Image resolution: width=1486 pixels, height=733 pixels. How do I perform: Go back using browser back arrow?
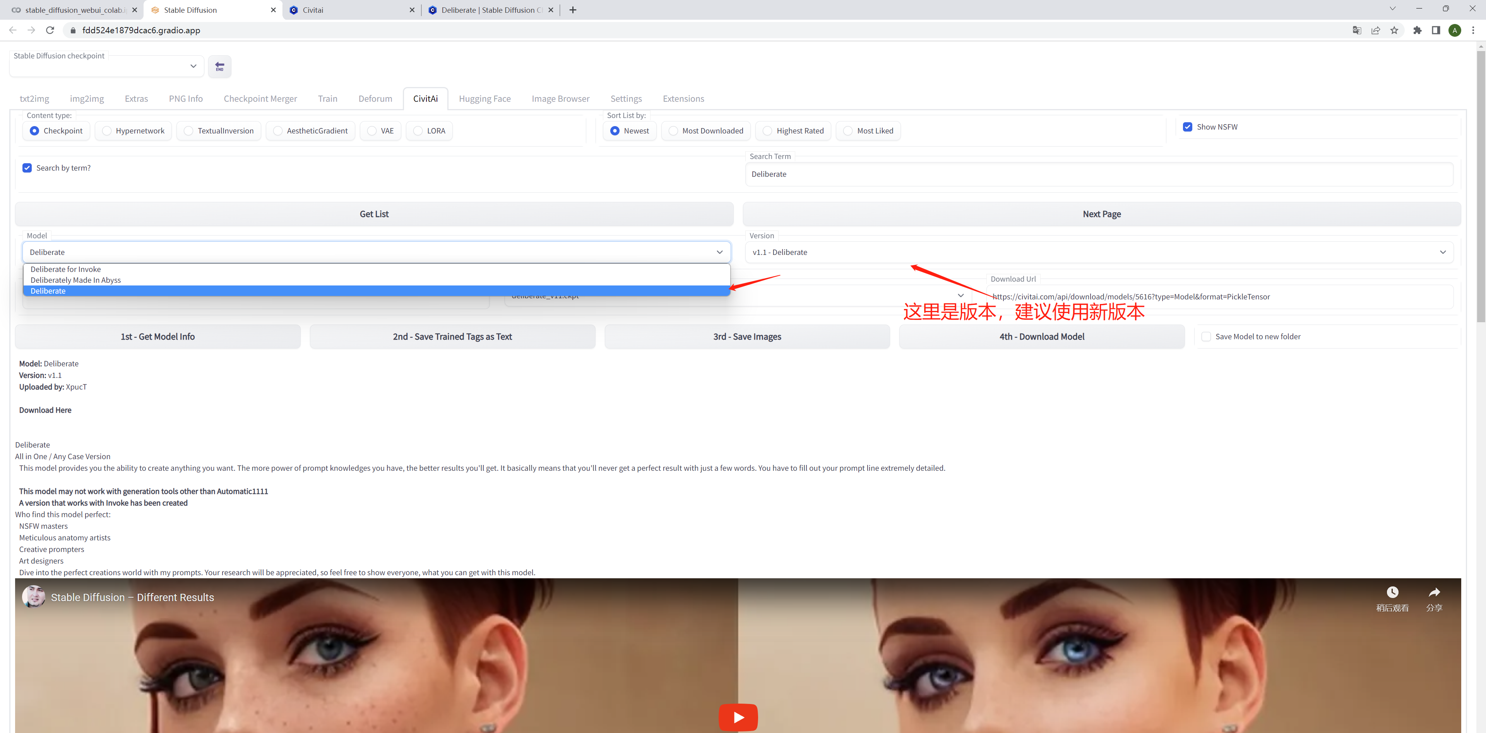coord(13,30)
